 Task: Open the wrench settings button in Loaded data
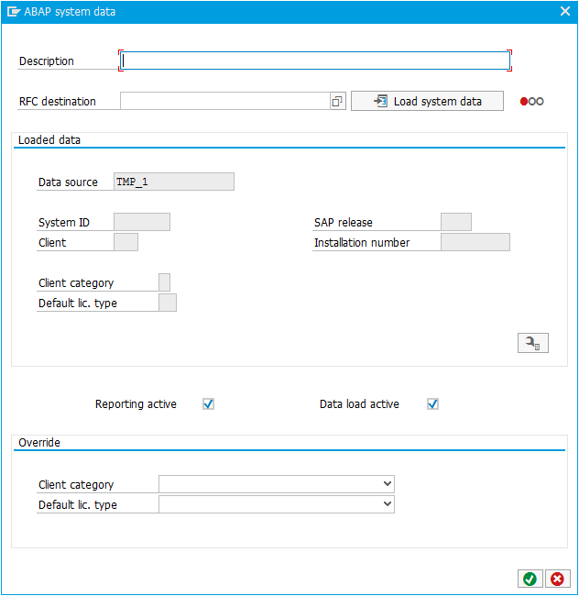point(532,343)
